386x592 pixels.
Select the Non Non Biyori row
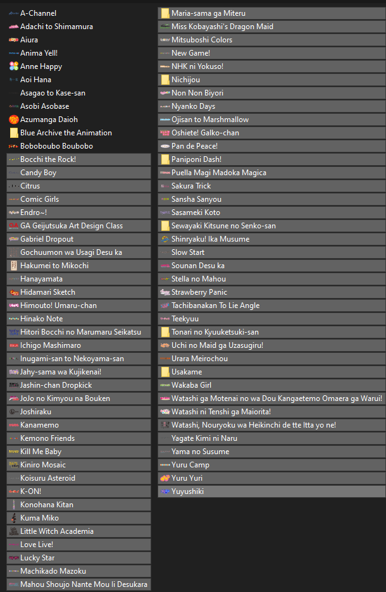point(271,93)
